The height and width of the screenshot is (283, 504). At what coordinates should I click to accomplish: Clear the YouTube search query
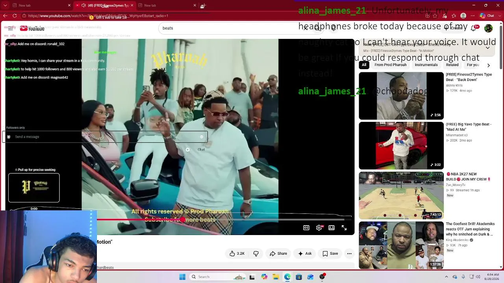[x=306, y=28]
